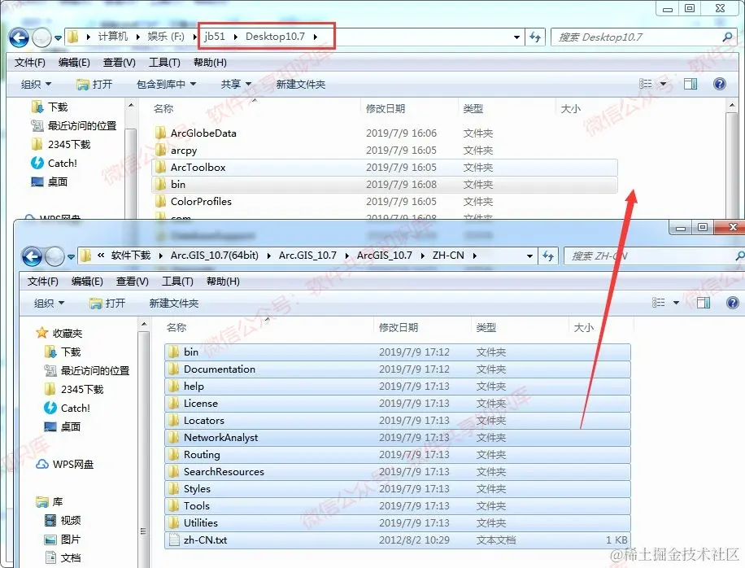Go back in the Desktop10.7 window
Image resolution: width=745 pixels, height=568 pixels.
tap(19, 37)
